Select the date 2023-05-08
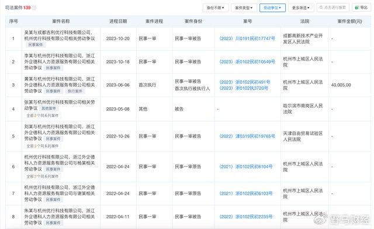The height and width of the screenshot is (229, 374). [118, 109]
